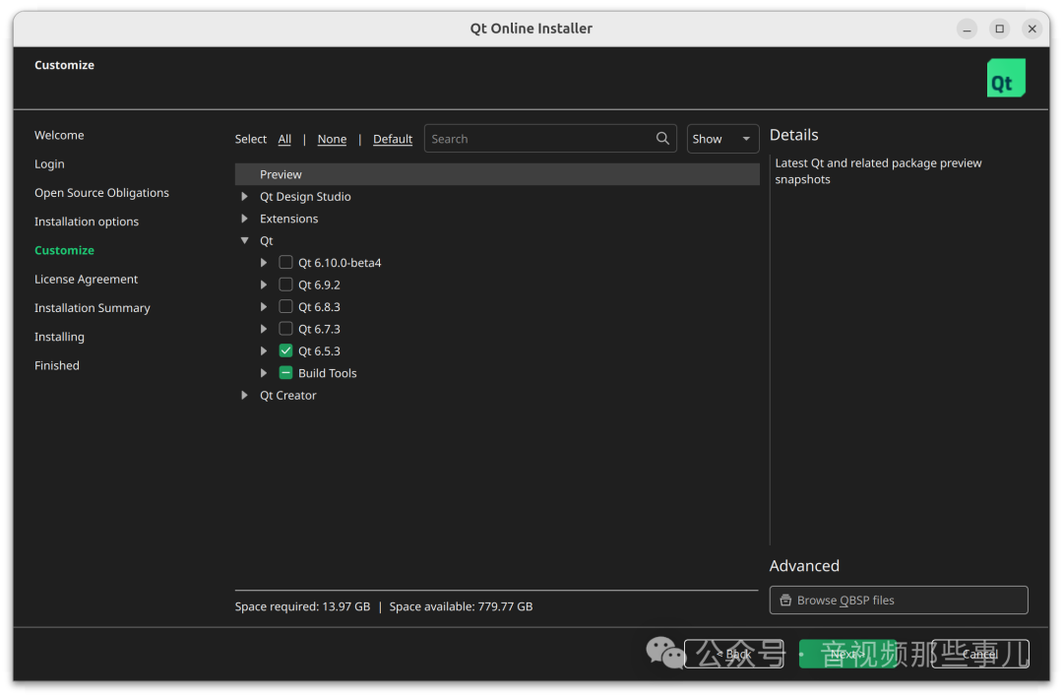This screenshot has width=1063, height=697.
Task: Expand the Qt Design Studio node
Action: (x=244, y=197)
